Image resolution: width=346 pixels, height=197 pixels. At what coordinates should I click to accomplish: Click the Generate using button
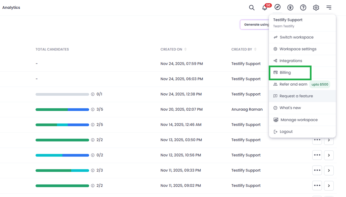point(255,24)
